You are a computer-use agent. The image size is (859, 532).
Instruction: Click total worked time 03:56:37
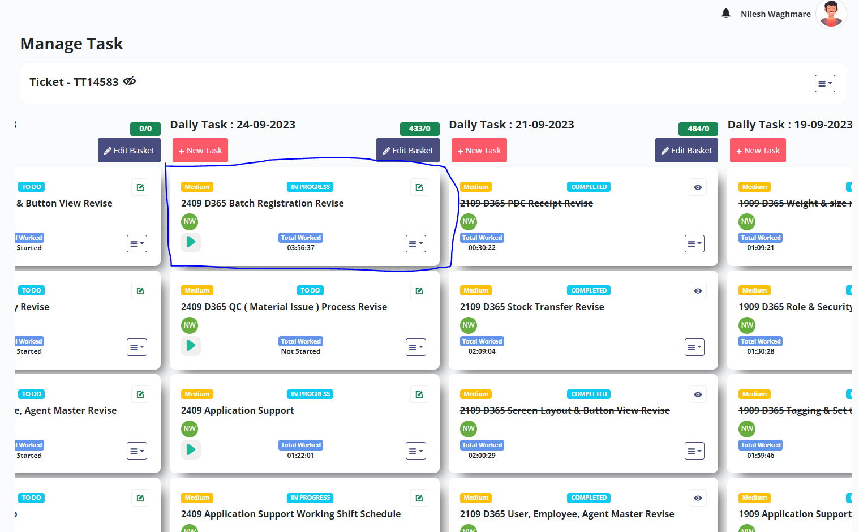tap(300, 248)
